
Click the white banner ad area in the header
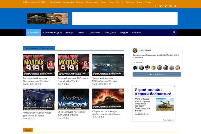(125, 19)
